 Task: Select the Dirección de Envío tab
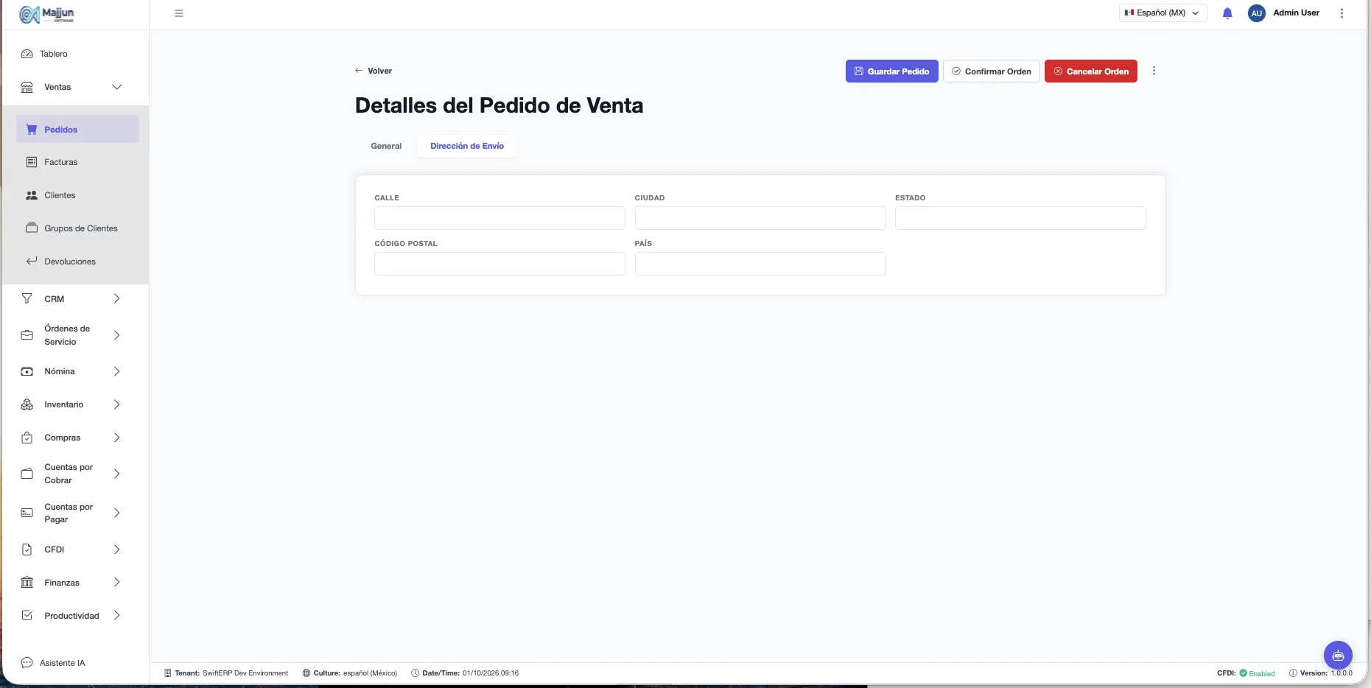467,146
